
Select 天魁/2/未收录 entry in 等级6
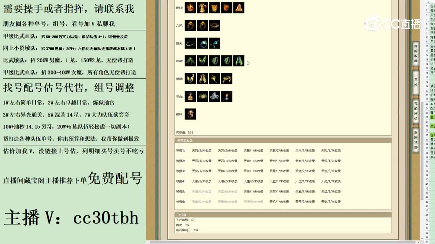331,202
